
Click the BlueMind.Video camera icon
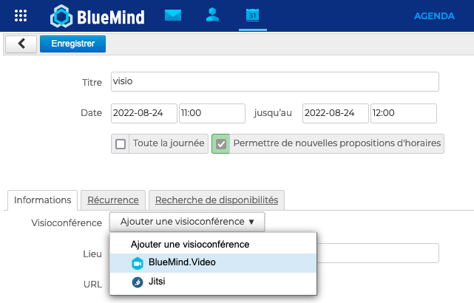tap(137, 263)
